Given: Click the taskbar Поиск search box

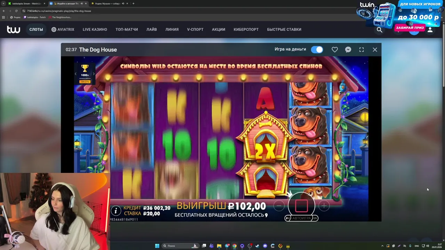Looking at the screenshot, I should [x=180, y=246].
